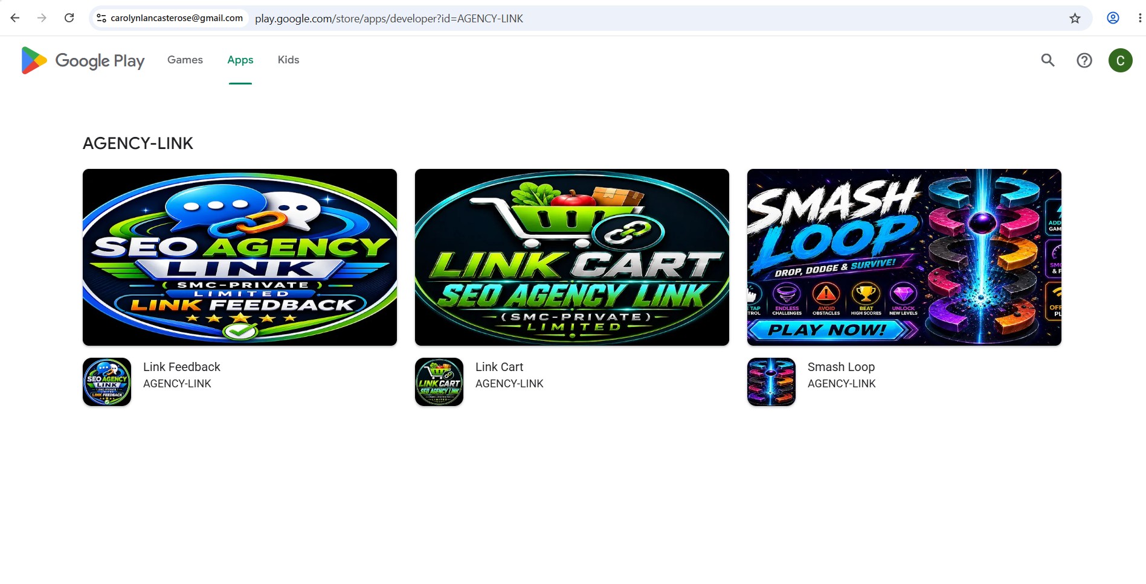
Task: Open site information icon in address bar
Action: click(101, 18)
